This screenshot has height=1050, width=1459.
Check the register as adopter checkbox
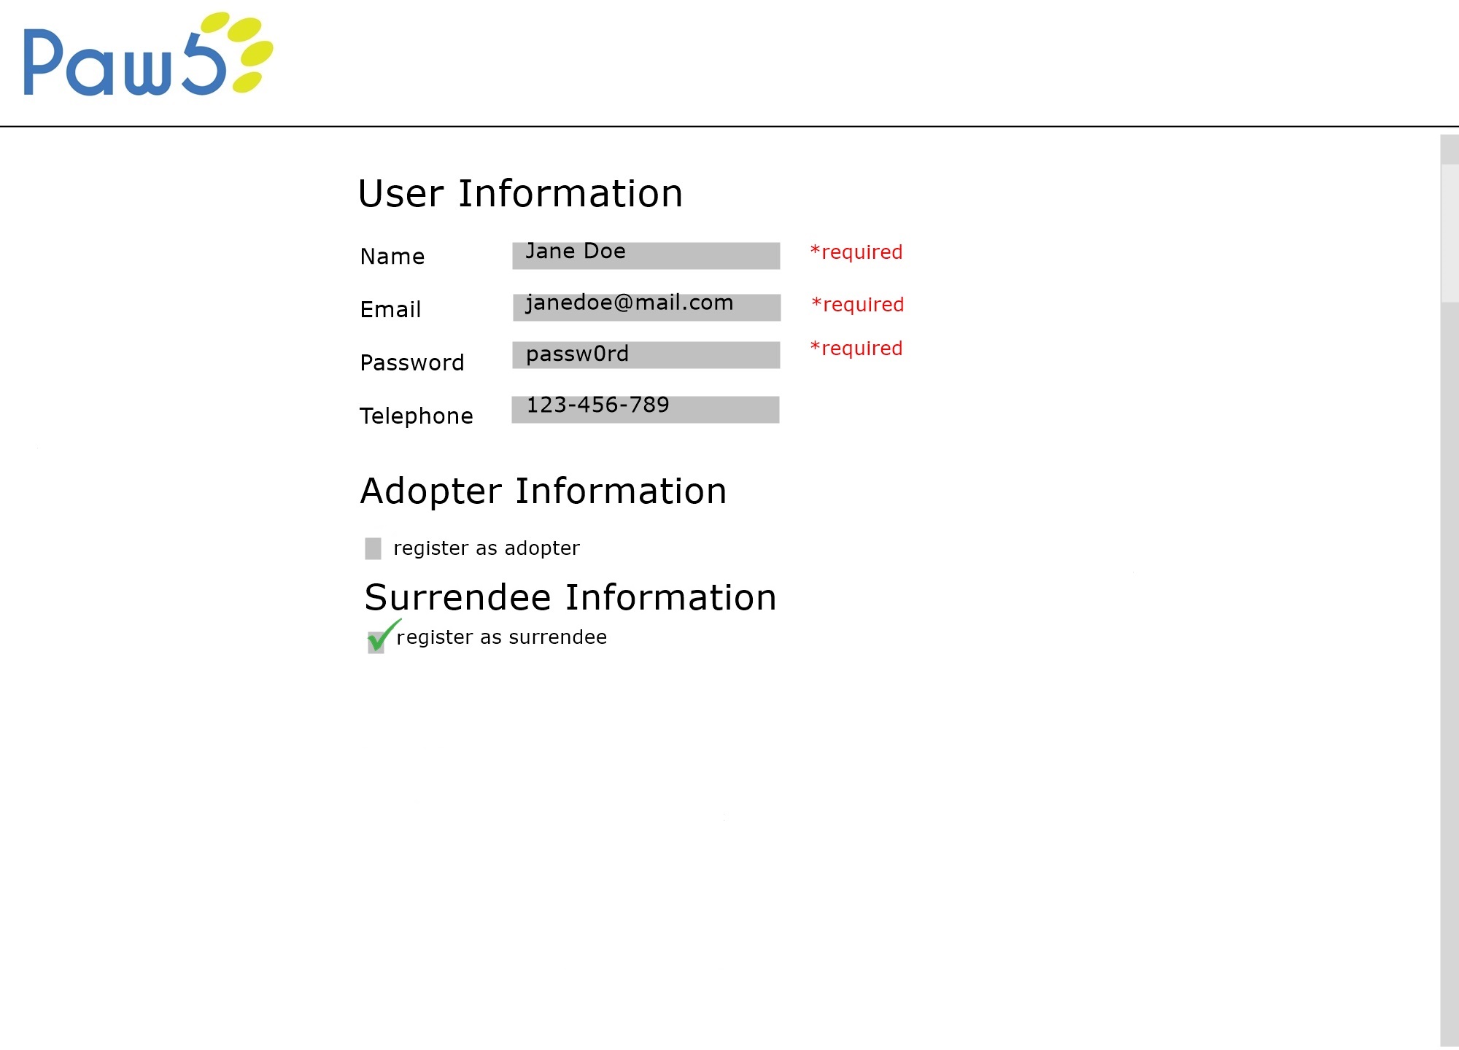[373, 548]
